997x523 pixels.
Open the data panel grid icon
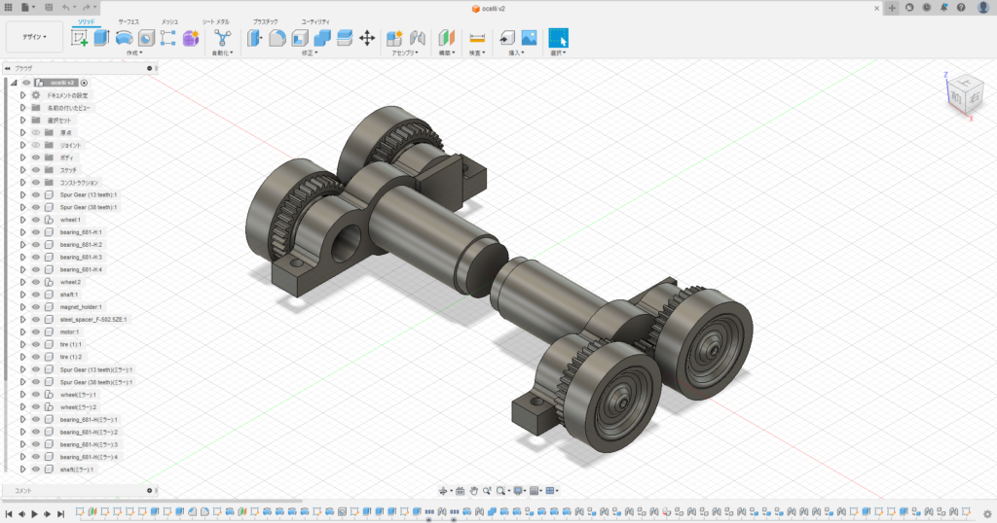tap(8, 8)
